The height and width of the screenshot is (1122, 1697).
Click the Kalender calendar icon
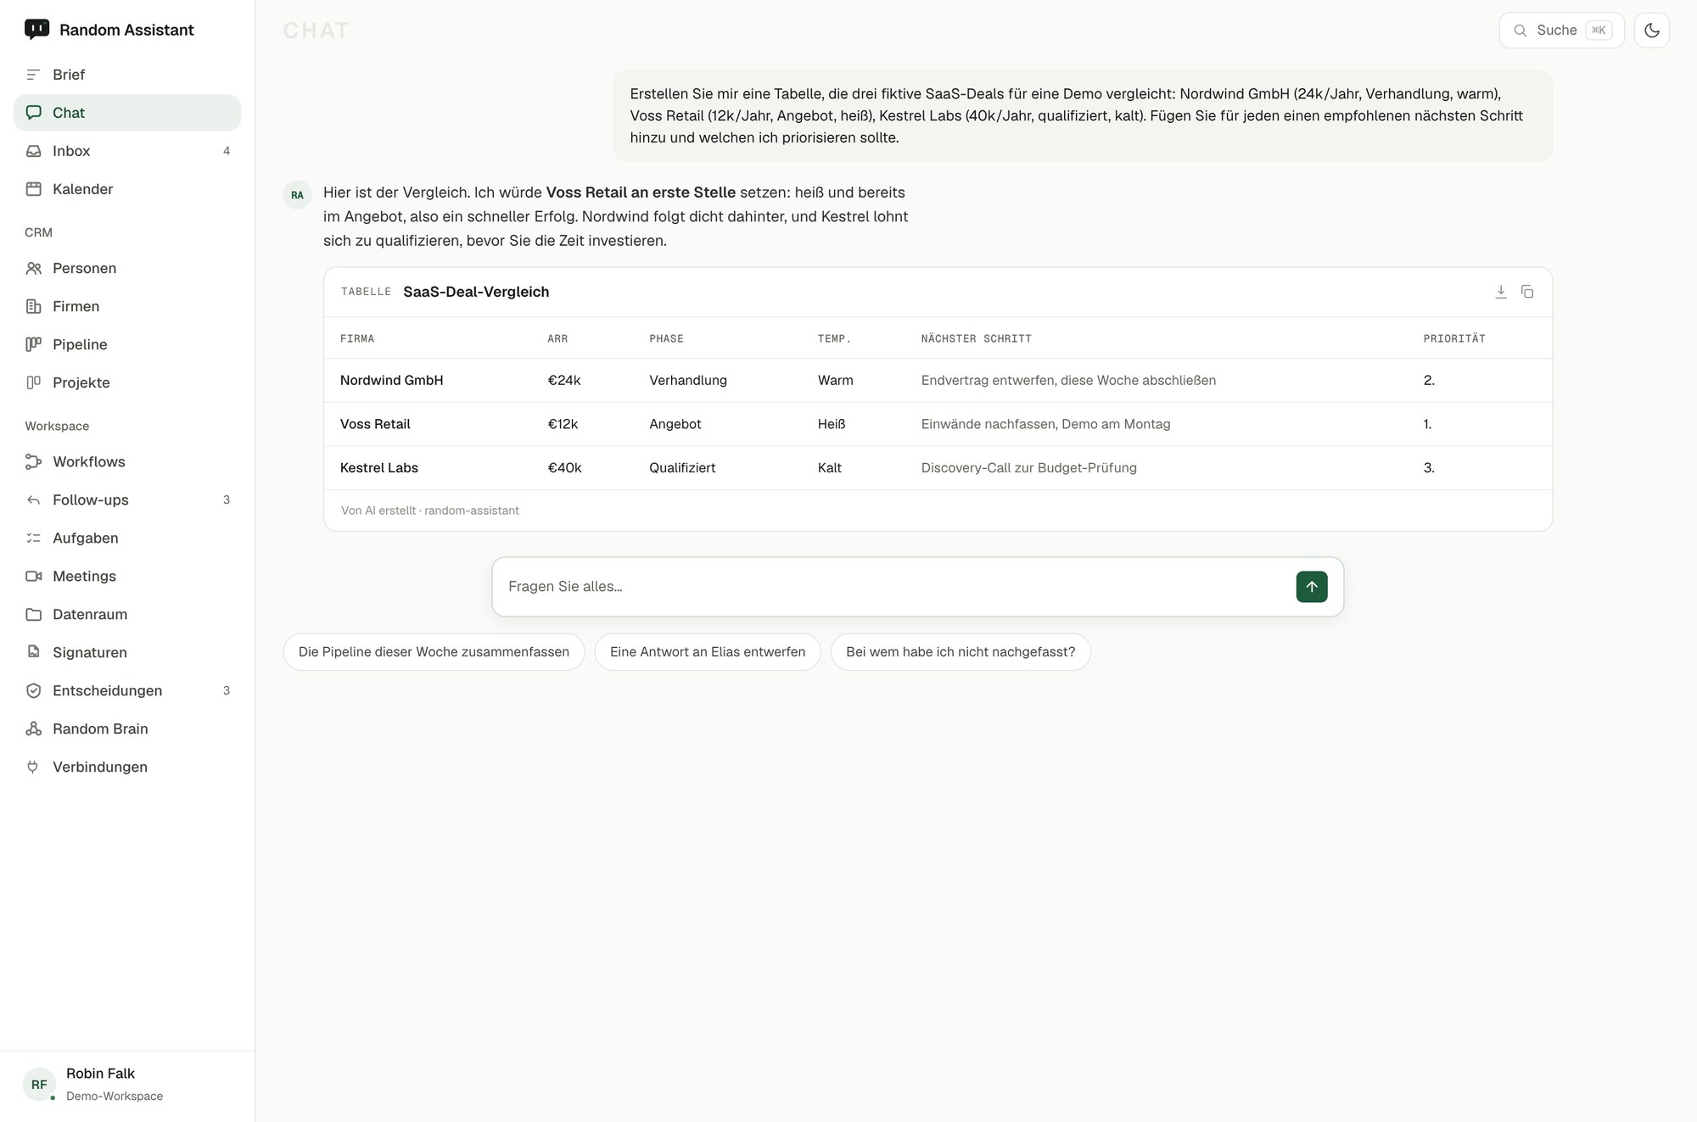34,189
